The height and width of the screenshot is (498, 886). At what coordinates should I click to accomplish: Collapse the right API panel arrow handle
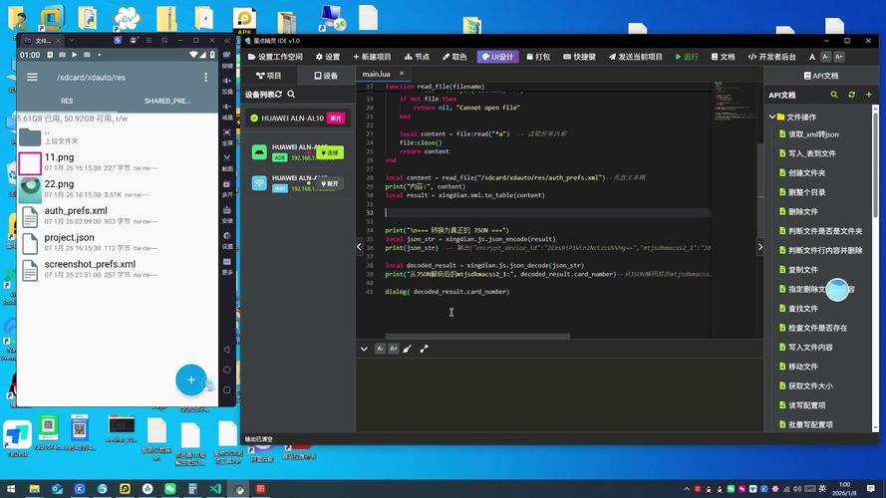pos(760,247)
